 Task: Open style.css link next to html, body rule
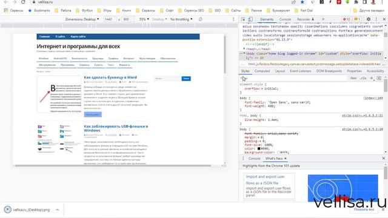click(x=363, y=116)
